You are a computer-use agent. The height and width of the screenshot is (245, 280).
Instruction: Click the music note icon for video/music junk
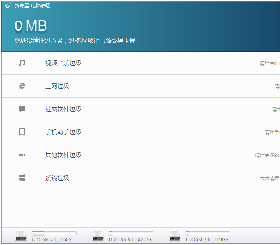(22, 63)
